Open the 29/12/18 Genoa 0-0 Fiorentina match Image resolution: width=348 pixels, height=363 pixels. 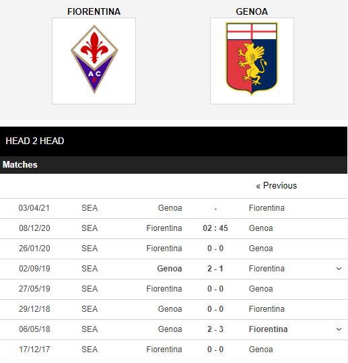point(174,309)
